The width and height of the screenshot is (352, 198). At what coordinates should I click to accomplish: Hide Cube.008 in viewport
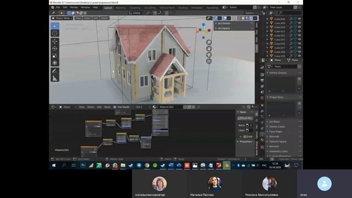(x=299, y=19)
